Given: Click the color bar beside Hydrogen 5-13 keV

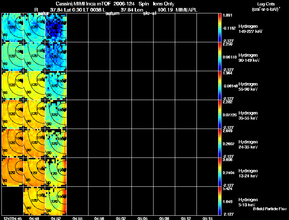Looking at the screenshot, I should point(220,201).
